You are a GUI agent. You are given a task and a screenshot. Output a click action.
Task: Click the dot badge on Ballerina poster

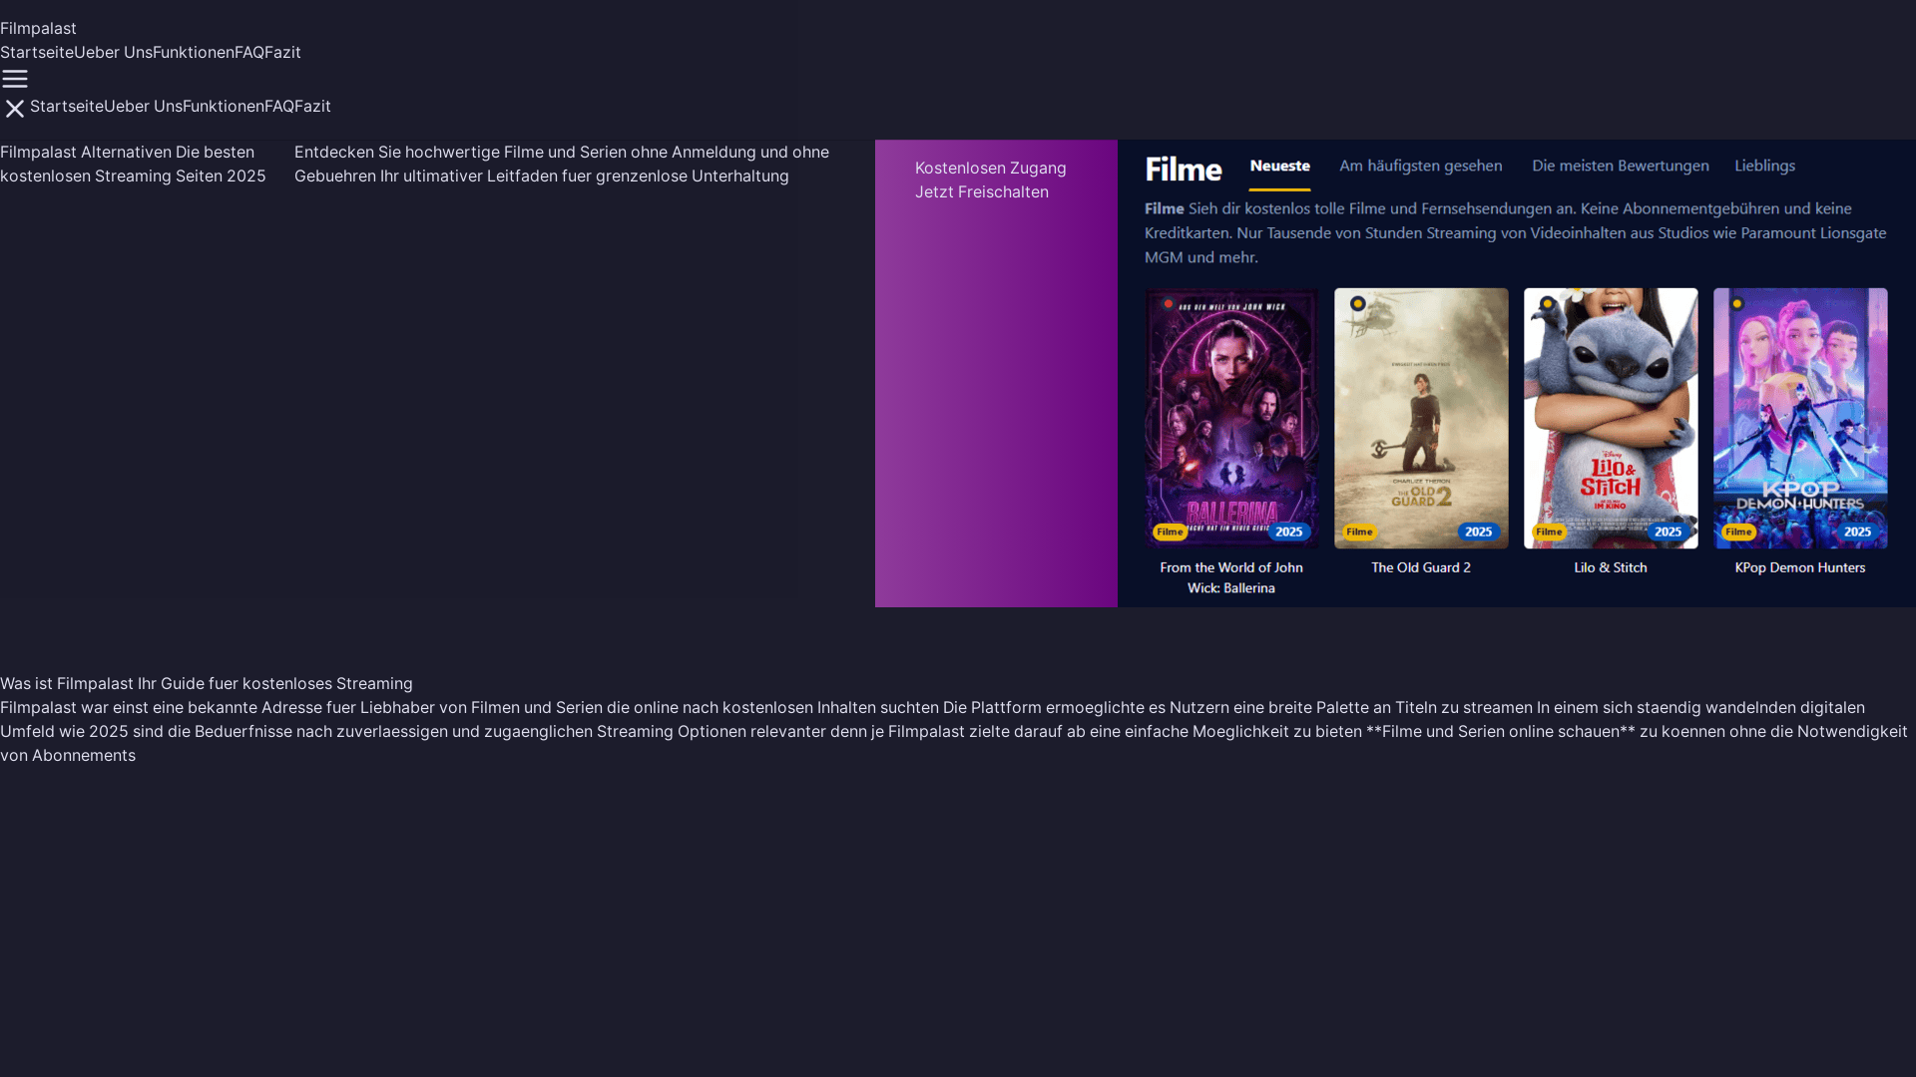(x=1168, y=304)
